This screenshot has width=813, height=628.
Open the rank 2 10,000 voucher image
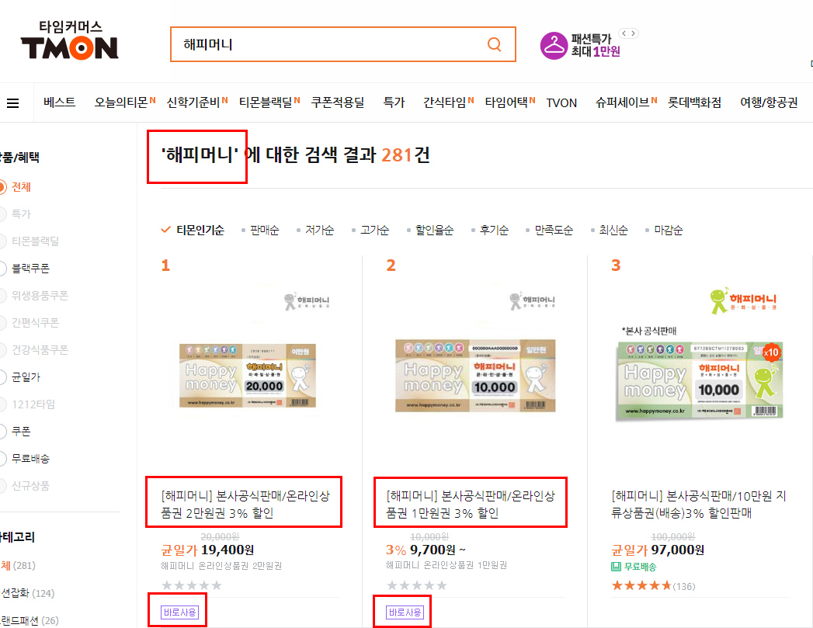pyautogui.click(x=475, y=376)
